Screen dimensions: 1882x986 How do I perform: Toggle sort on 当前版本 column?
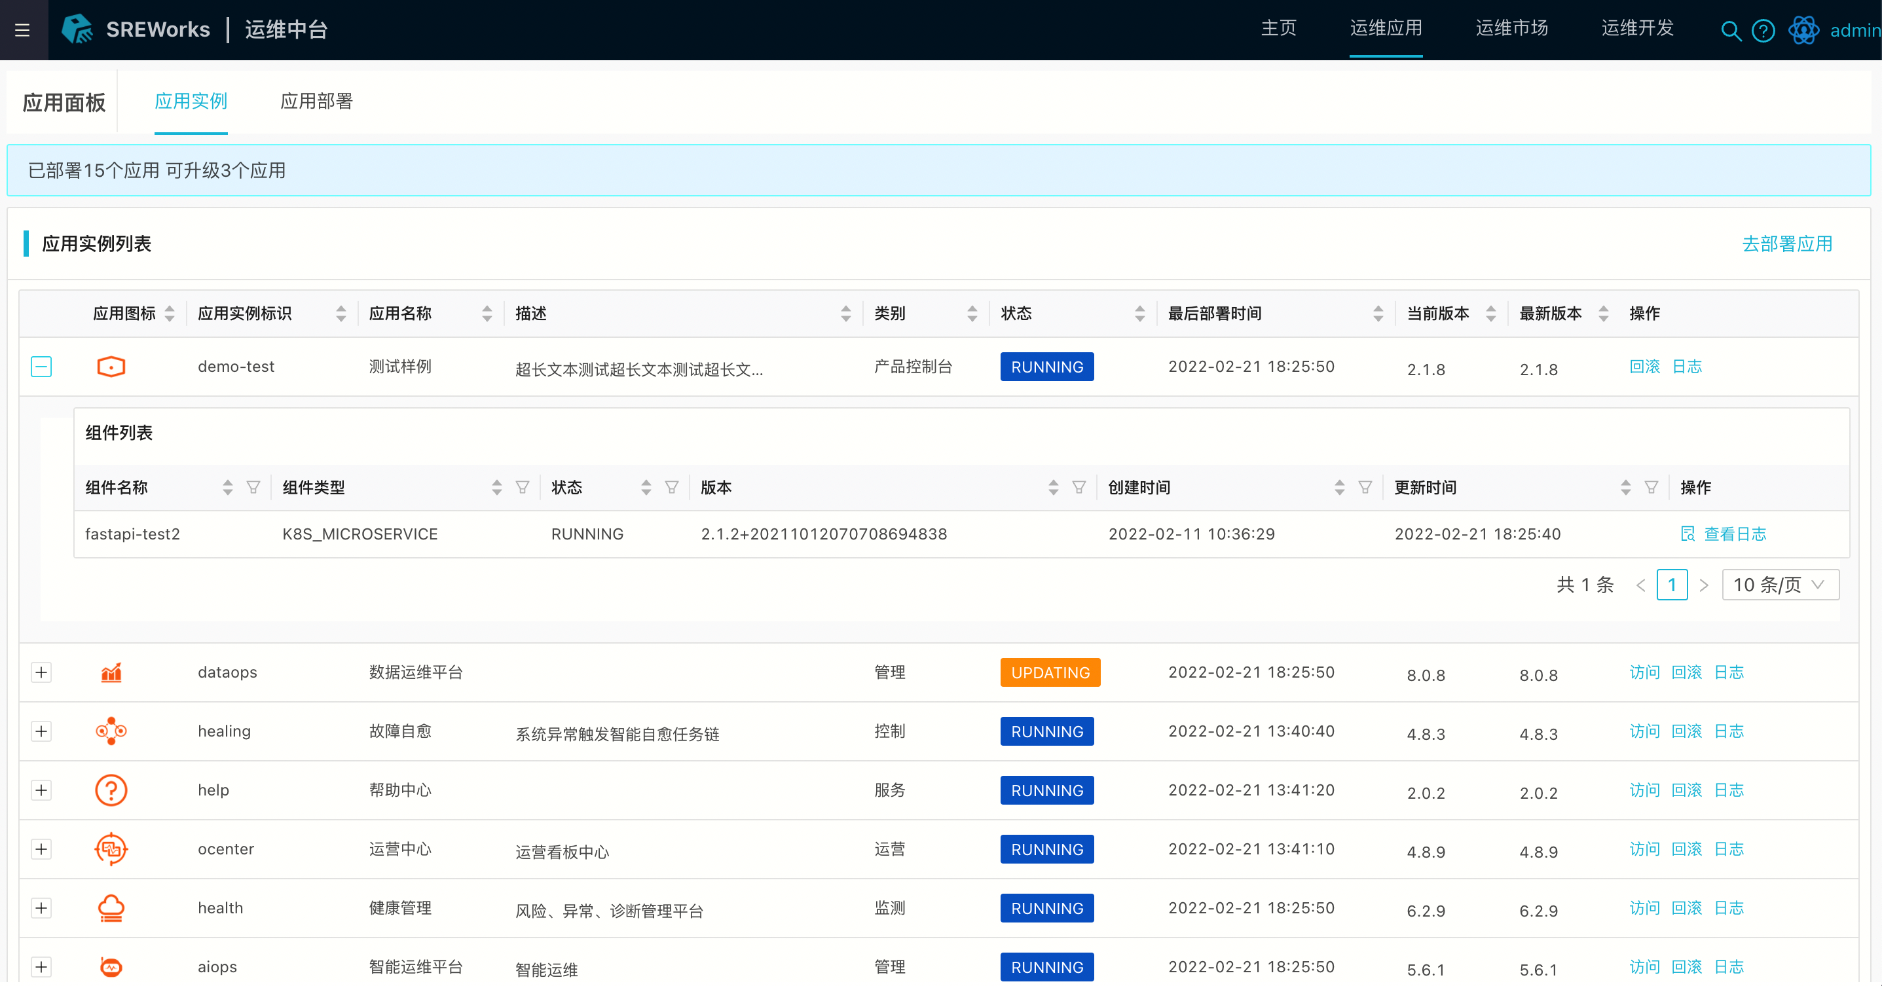coord(1491,314)
